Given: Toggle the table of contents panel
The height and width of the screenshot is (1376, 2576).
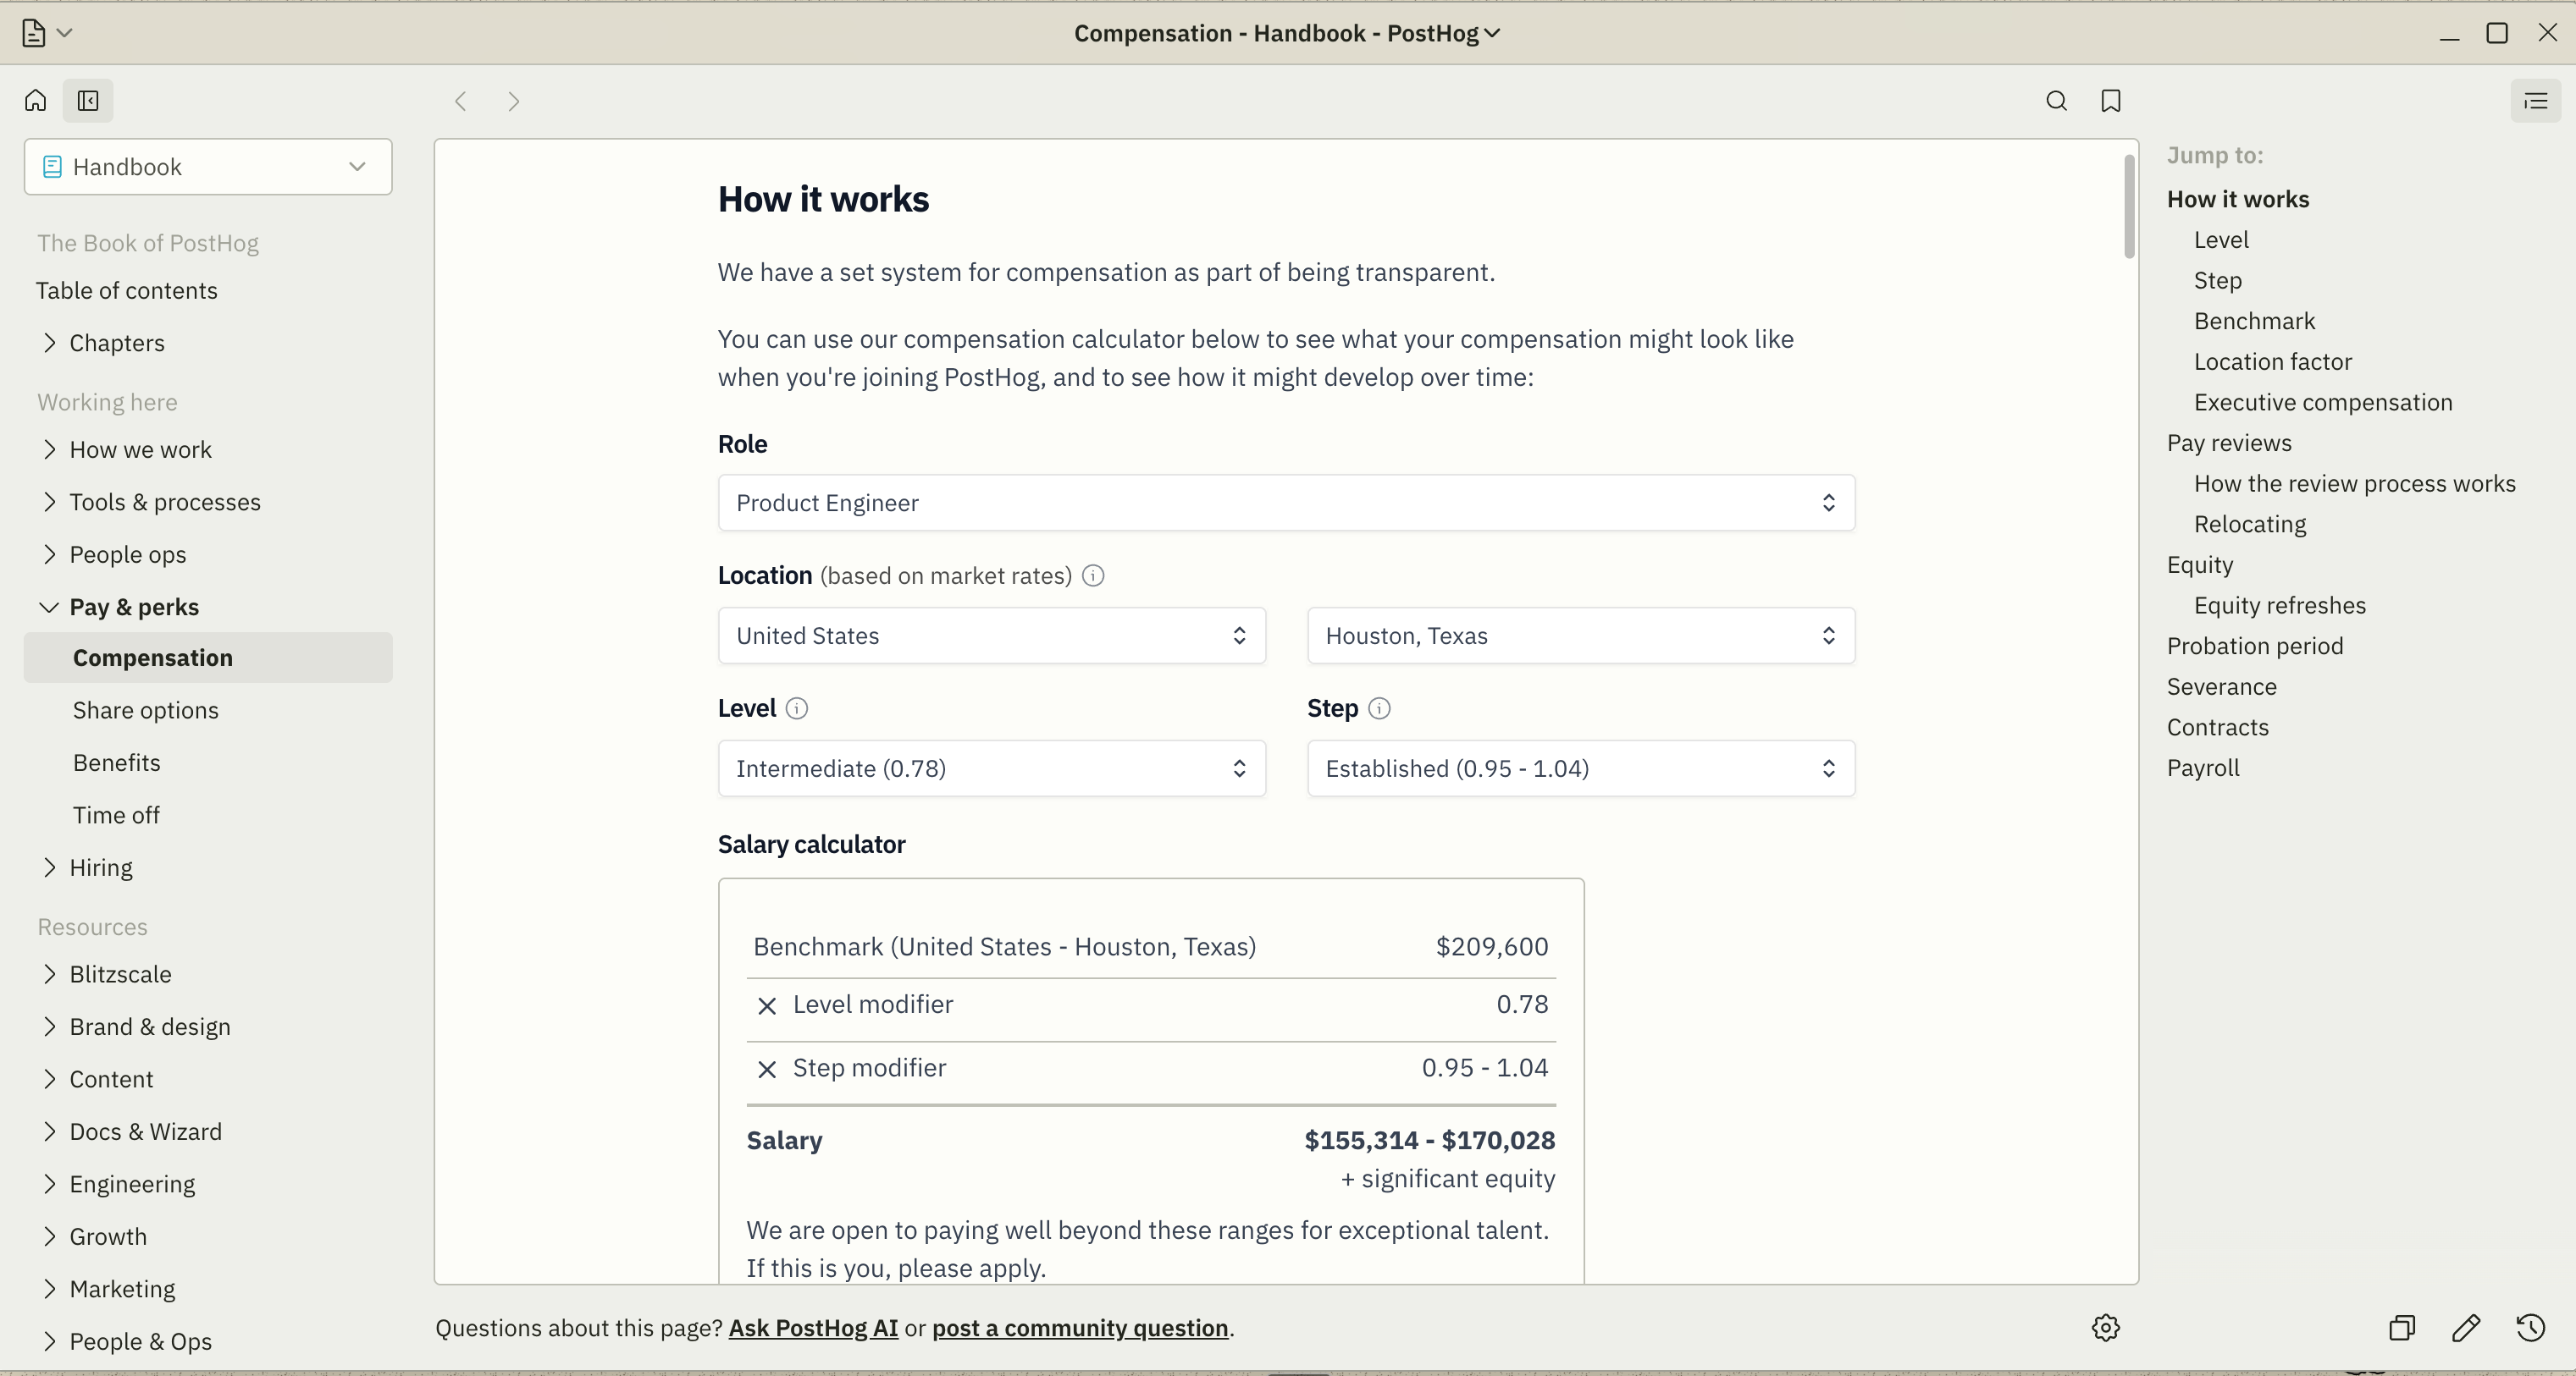Looking at the screenshot, I should pos(2535,101).
